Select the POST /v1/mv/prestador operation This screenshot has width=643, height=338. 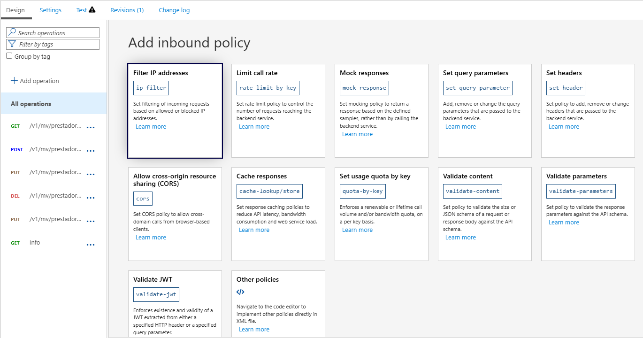54,150
